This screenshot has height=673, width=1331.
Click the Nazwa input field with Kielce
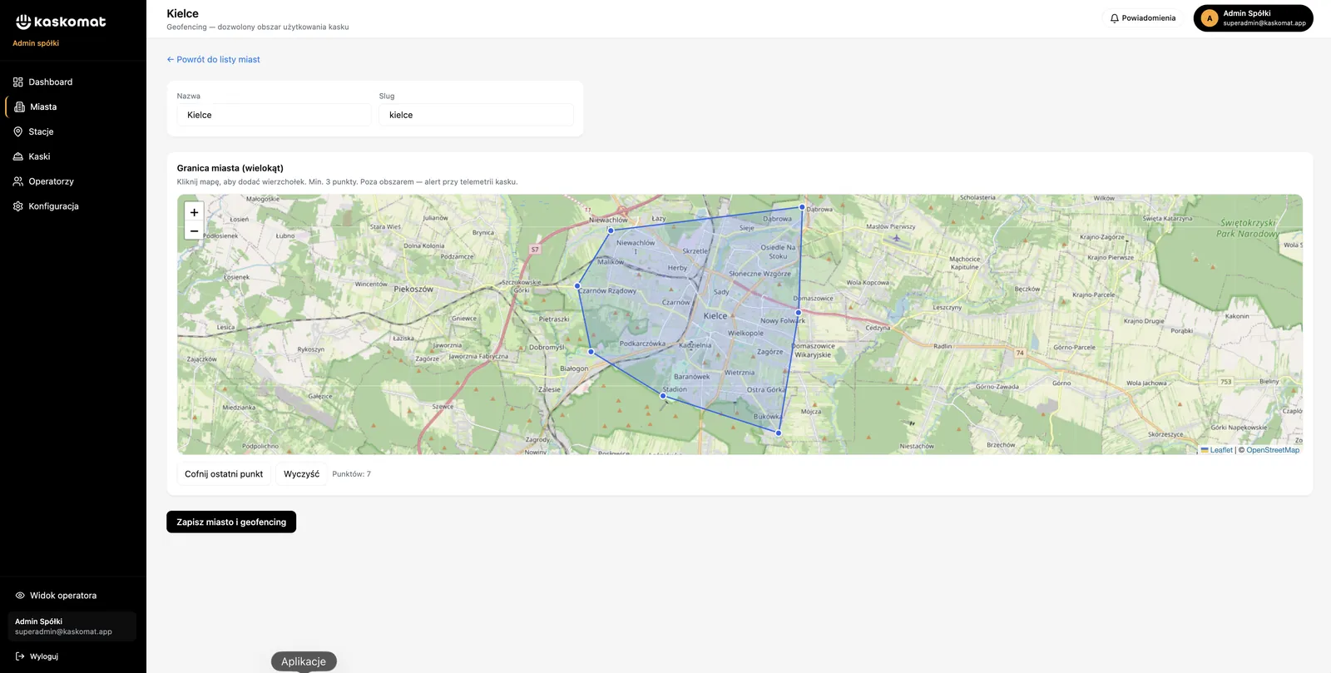pyautogui.click(x=274, y=115)
